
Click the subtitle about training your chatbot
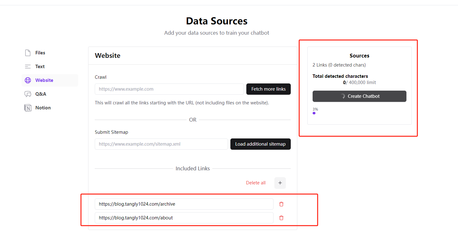(217, 33)
